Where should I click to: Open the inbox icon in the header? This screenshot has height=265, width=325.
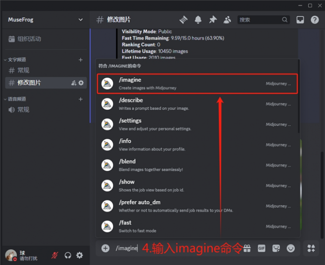(x=300, y=20)
